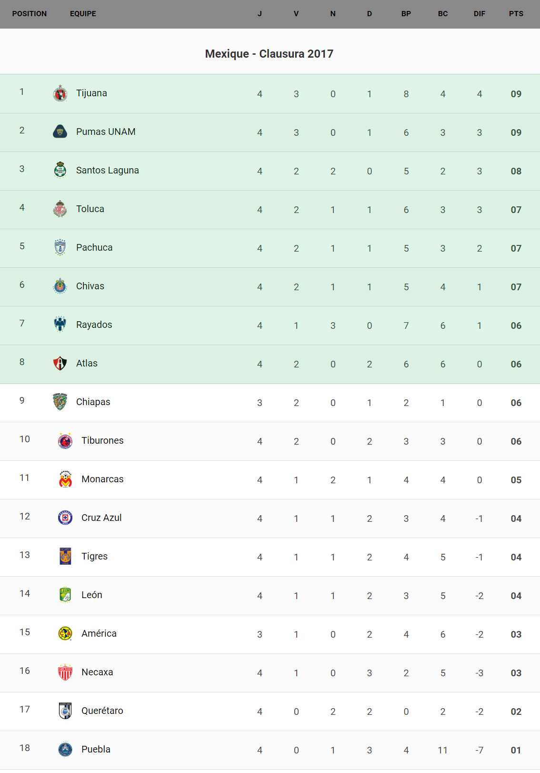The height and width of the screenshot is (773, 540).
Task: Open the Querétaro team name link
Action: tap(102, 711)
